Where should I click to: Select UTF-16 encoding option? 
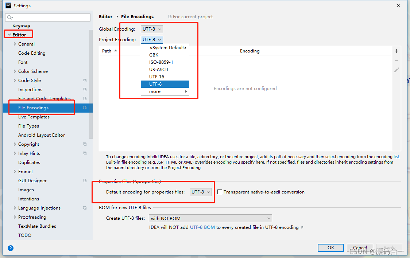(165, 77)
